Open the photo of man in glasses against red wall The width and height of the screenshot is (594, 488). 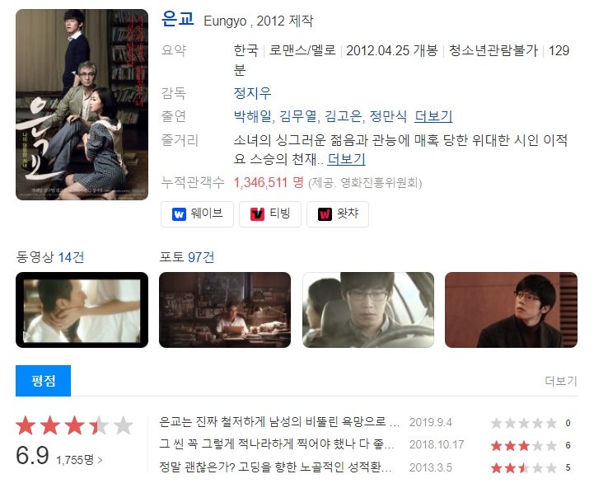click(x=511, y=310)
